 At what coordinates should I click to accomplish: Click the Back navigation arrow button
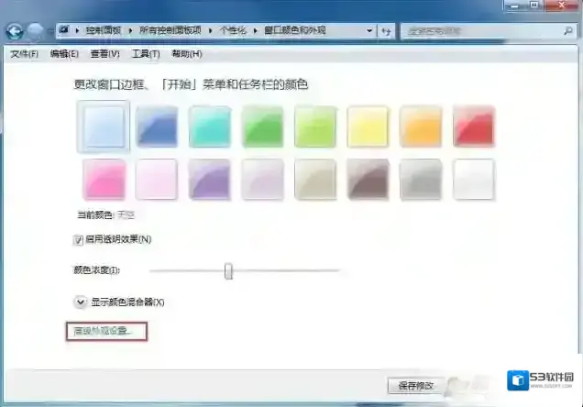pyautogui.click(x=15, y=31)
